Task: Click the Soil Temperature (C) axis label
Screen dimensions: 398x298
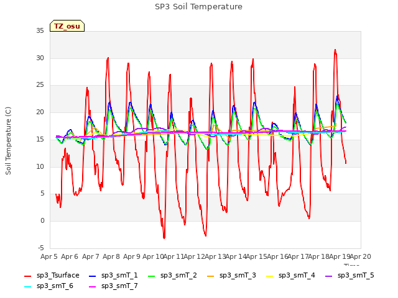Action: pos(8,141)
